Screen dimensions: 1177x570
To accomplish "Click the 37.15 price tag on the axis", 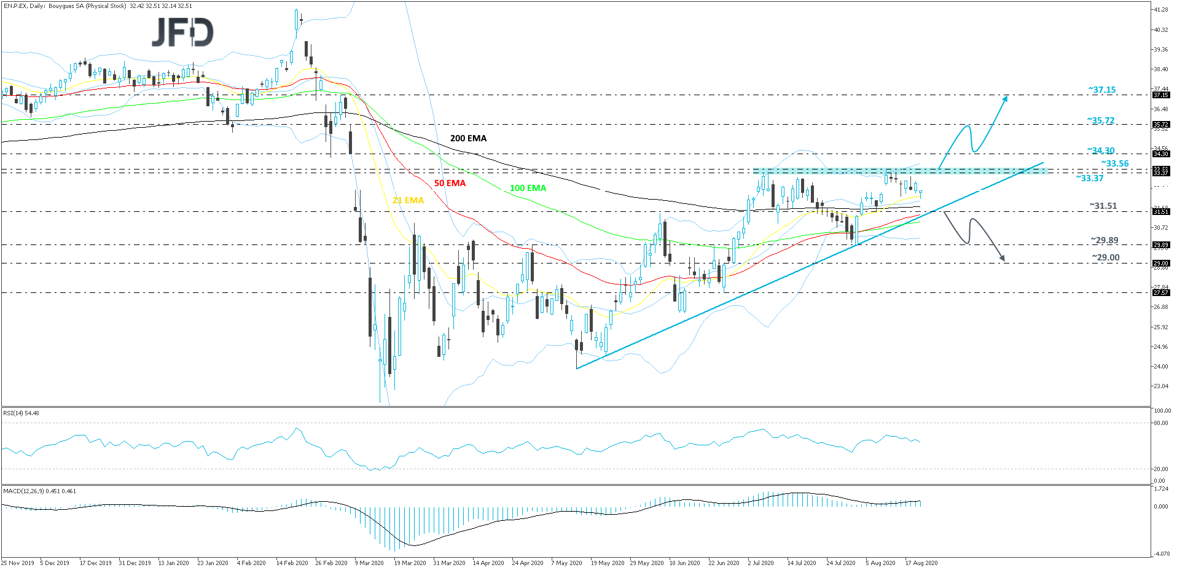I will click(x=1160, y=95).
